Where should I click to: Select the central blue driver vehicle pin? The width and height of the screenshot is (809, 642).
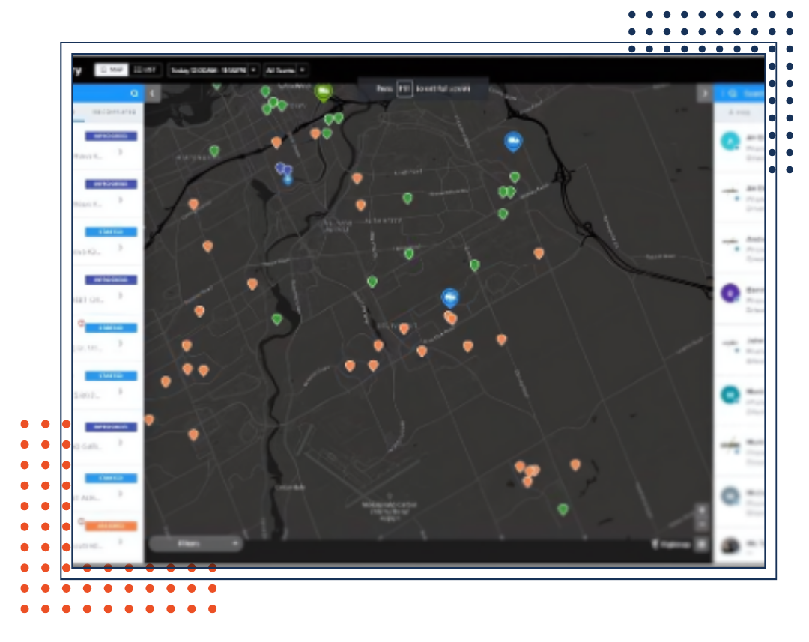tap(449, 297)
